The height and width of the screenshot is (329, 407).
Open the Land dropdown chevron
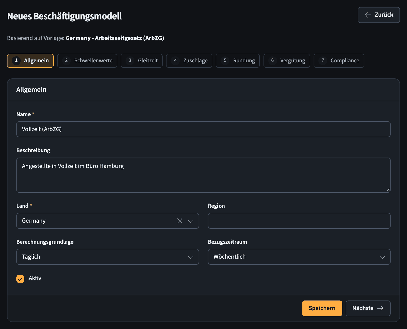(x=191, y=221)
